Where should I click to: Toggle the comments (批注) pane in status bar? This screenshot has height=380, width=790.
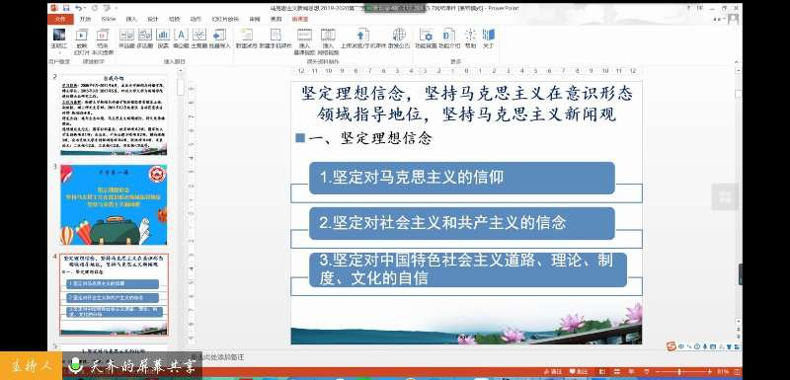[x=579, y=371]
